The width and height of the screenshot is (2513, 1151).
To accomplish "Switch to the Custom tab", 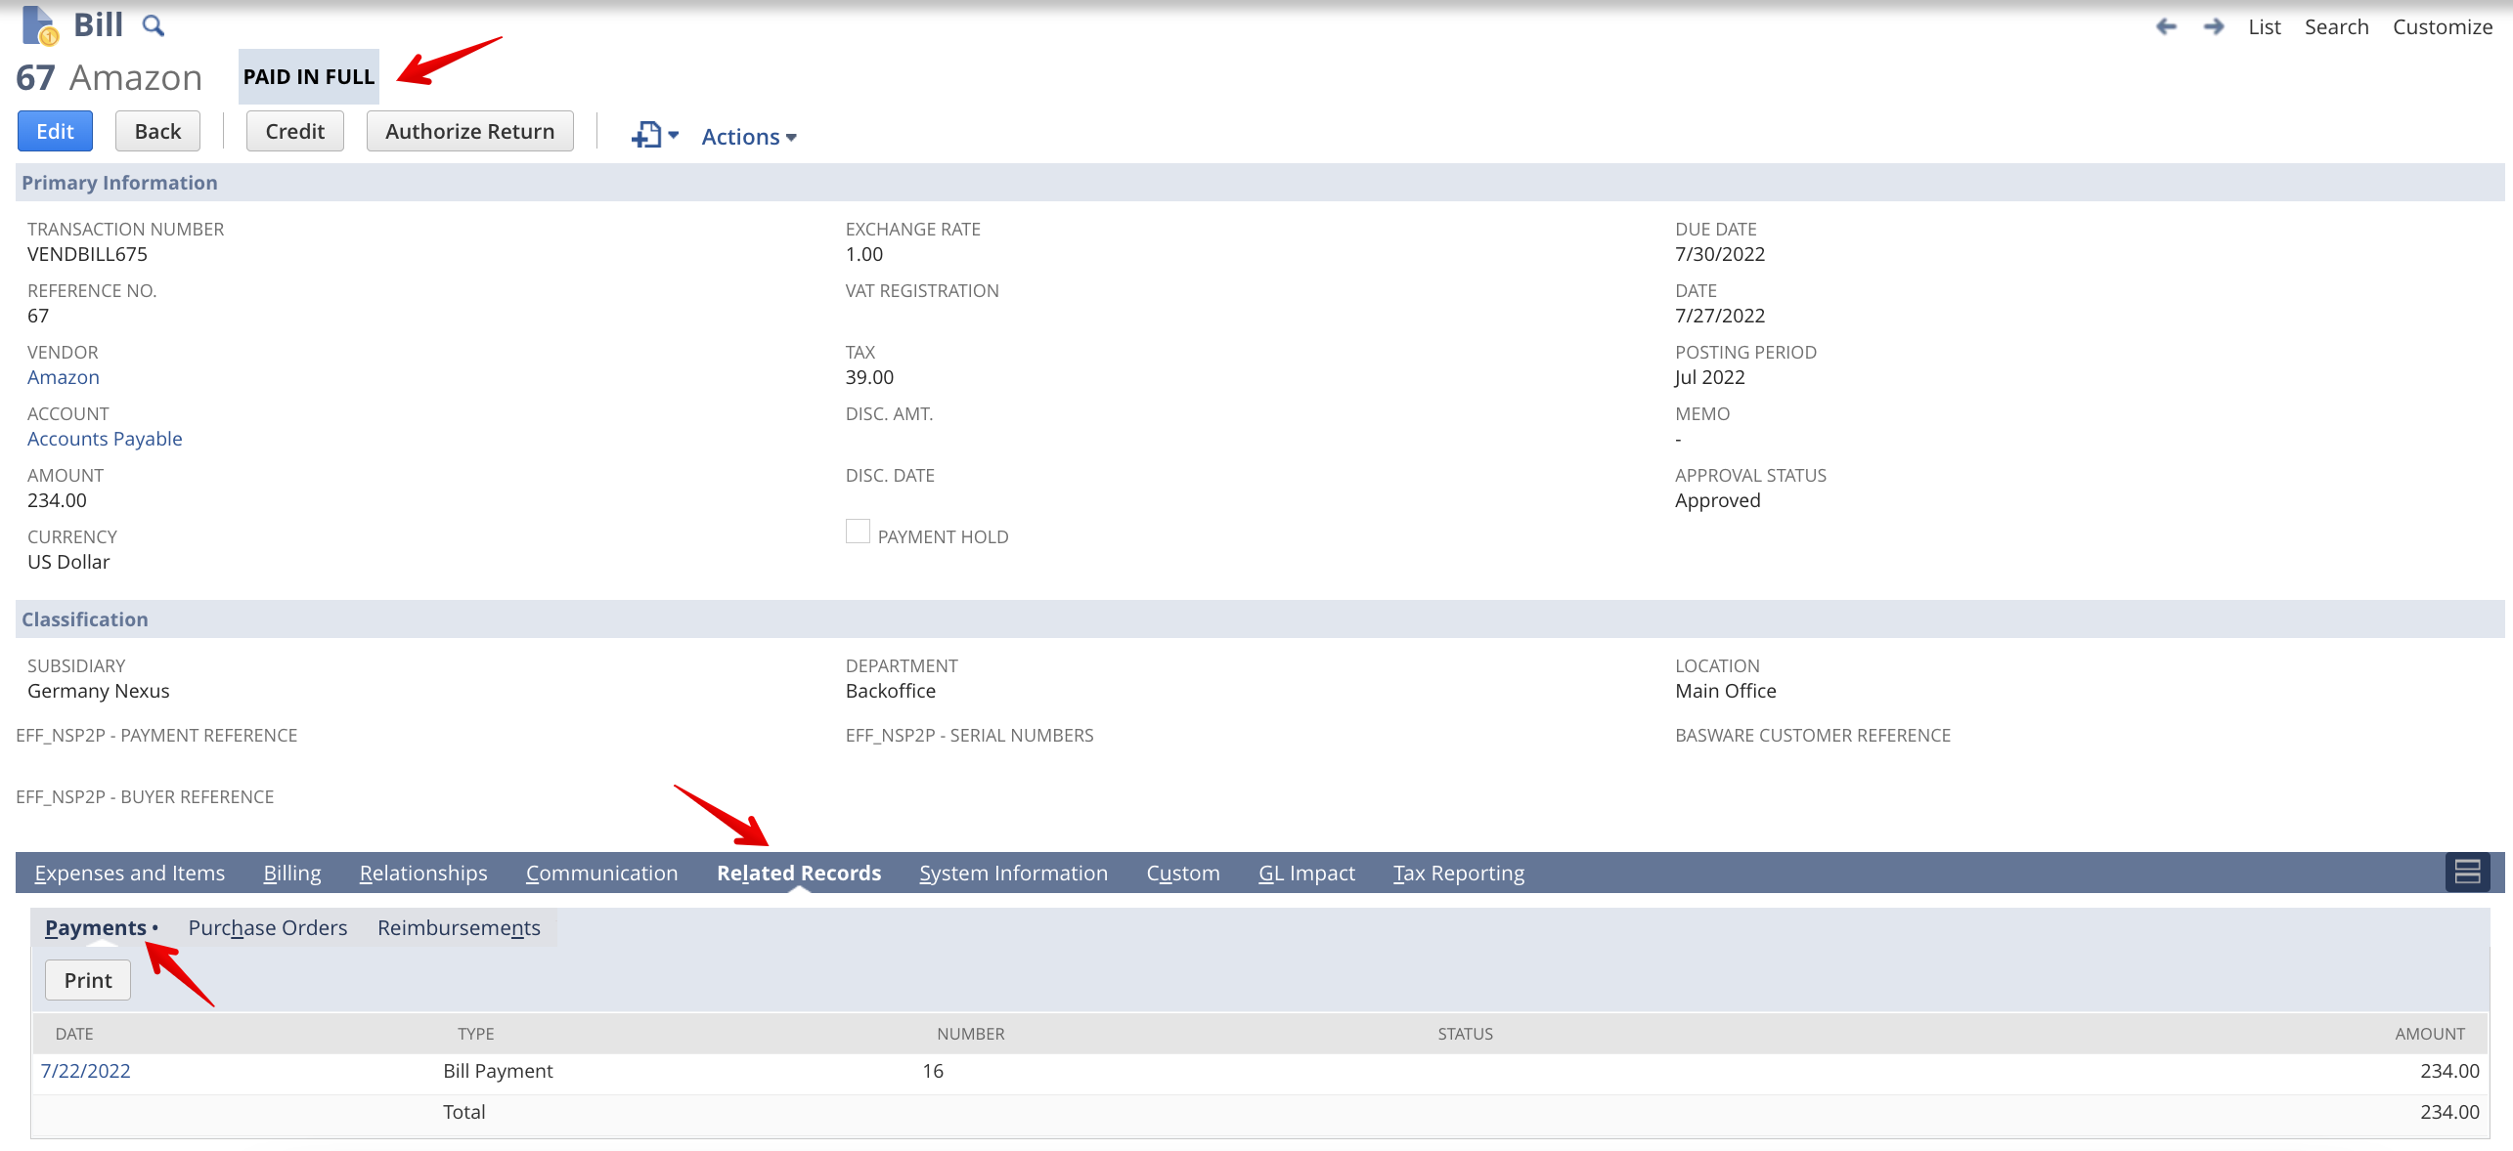I will pyautogui.click(x=1183, y=873).
